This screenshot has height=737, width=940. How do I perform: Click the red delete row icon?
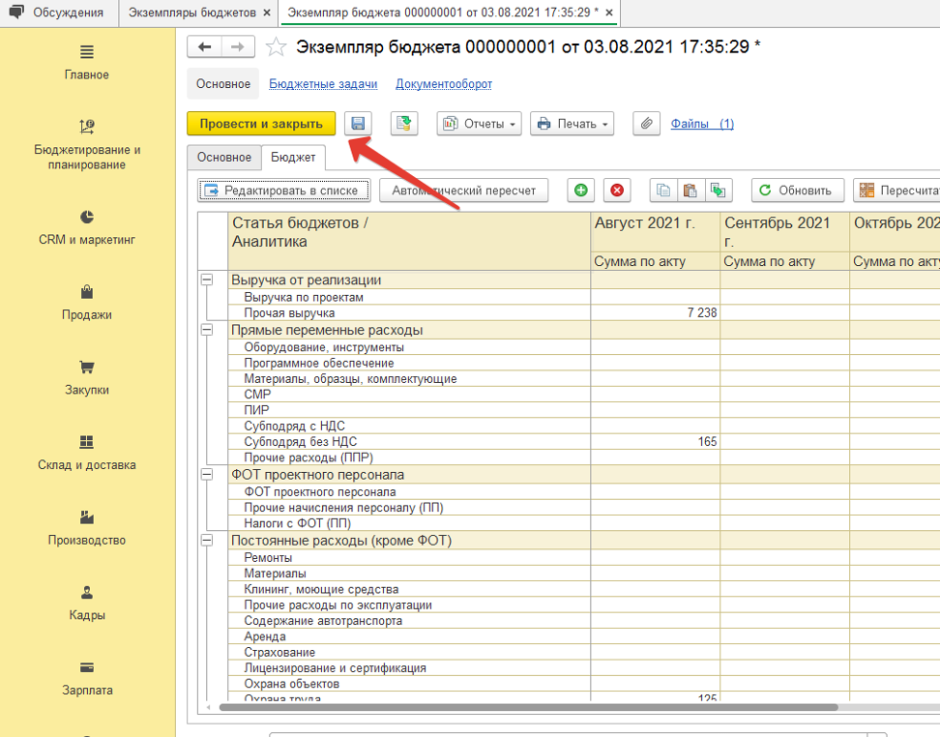[x=617, y=191]
